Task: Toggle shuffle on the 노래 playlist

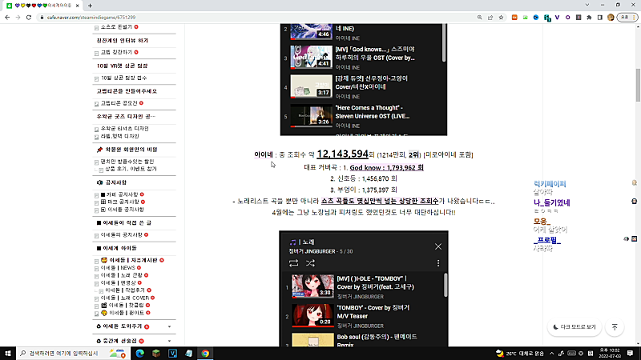Action: coord(310,263)
